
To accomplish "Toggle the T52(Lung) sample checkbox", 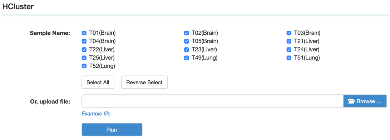I will click(84, 66).
